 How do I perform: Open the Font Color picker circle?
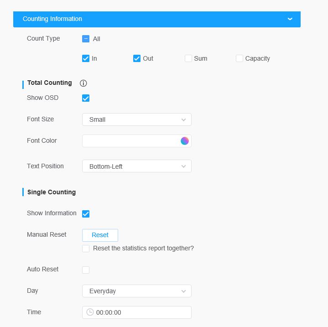click(x=185, y=141)
